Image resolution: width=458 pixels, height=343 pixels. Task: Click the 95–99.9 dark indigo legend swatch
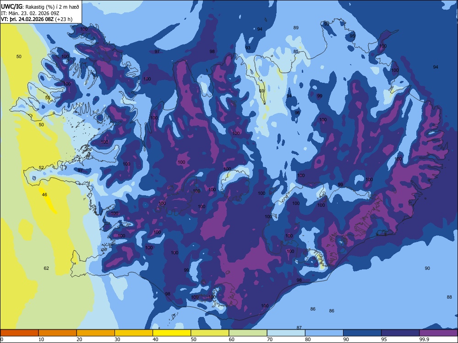(400, 333)
